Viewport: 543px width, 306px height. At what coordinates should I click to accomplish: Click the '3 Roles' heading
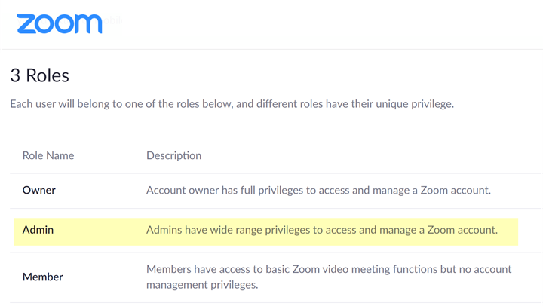pyautogui.click(x=39, y=75)
